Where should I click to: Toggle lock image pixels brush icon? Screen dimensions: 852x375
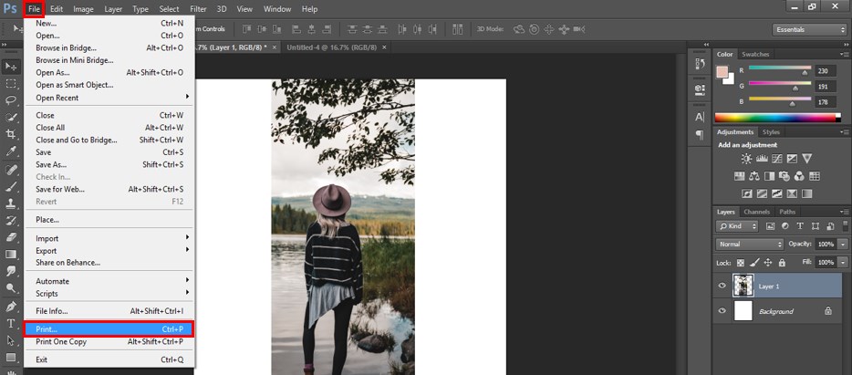pyautogui.click(x=754, y=263)
